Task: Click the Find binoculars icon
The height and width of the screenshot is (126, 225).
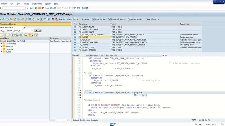Action: 51,8
